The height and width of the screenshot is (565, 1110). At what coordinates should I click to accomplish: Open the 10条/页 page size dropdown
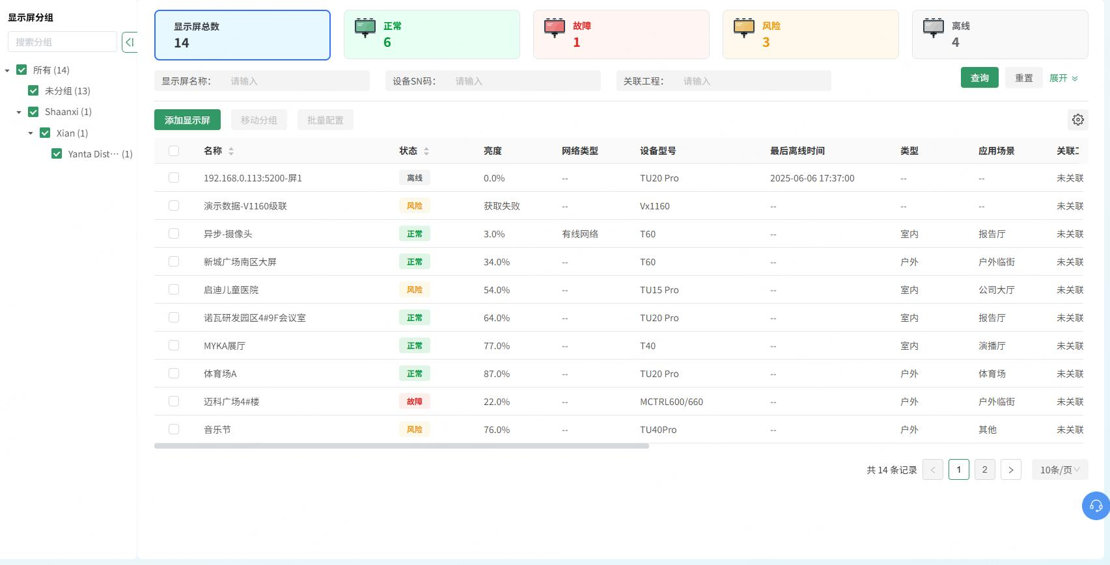pos(1060,469)
